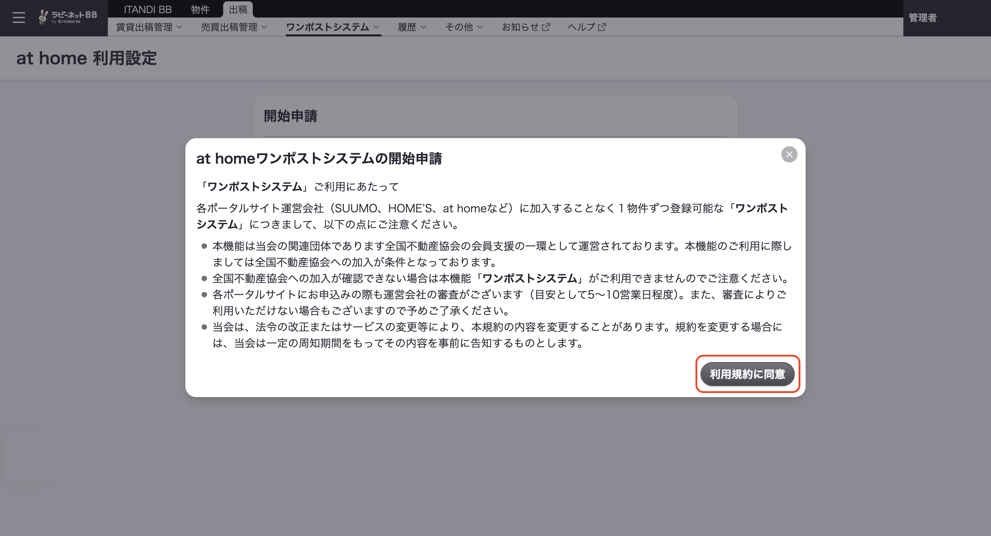Click 利用規約に同意 button
The width and height of the screenshot is (991, 536).
747,374
